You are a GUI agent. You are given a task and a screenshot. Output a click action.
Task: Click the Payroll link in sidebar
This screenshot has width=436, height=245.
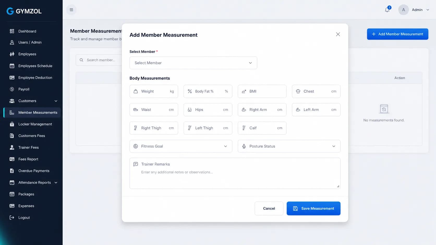pyautogui.click(x=32, y=89)
